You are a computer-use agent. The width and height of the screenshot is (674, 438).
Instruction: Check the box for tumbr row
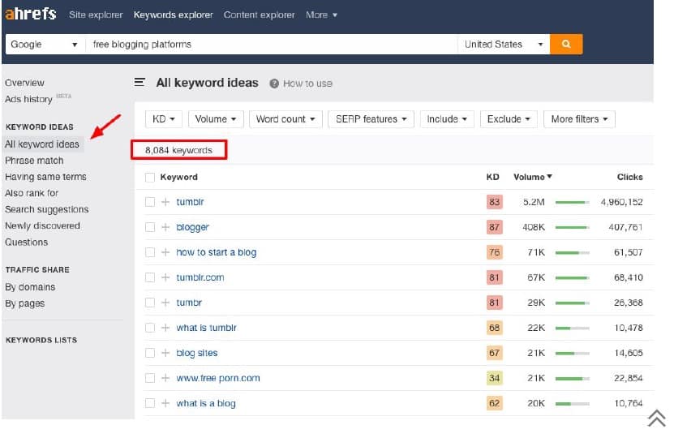(x=149, y=303)
